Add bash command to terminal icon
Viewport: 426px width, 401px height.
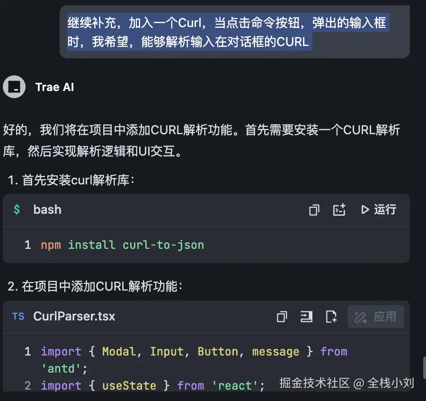(339, 210)
